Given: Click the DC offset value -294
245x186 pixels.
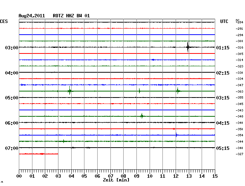Looking at the screenshot, I should click(239, 35).
